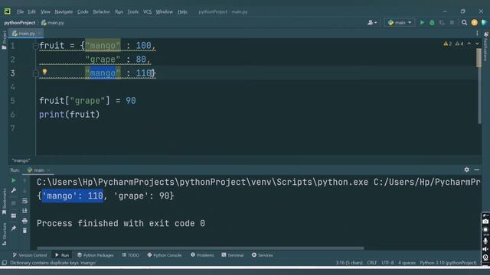Open the Refactor menu
Screen dimensions: 490x275
[101, 12]
